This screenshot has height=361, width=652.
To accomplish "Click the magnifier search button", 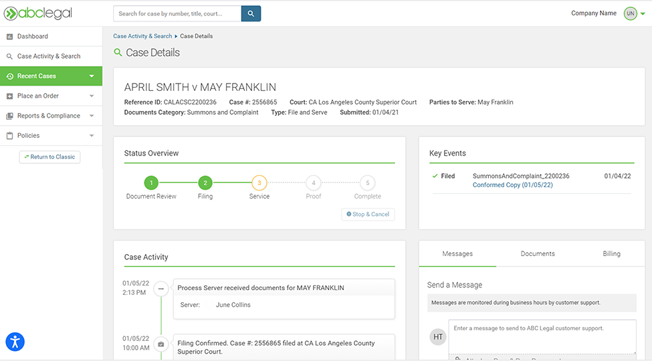I will [251, 13].
